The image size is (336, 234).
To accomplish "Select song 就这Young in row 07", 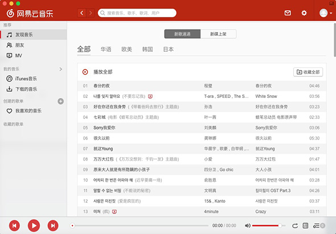I will [x=103, y=149].
